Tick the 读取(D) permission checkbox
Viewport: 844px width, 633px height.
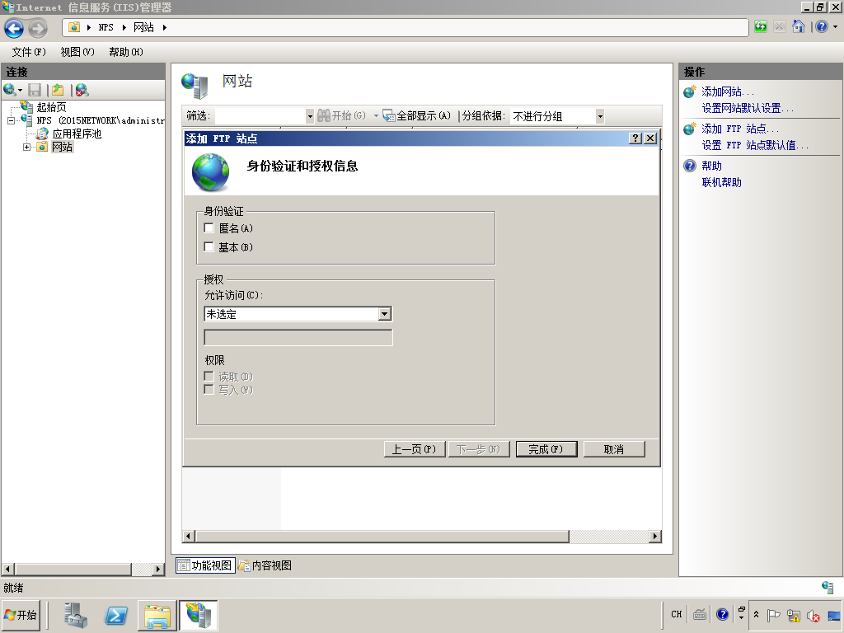point(209,376)
